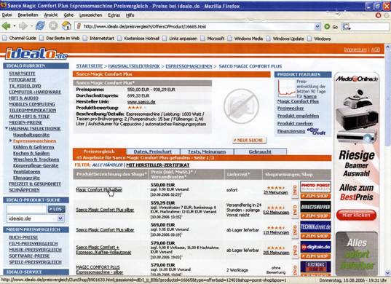The width and height of the screenshot is (391, 284).
Task: Click the price development chart thumbnail
Action: (287, 89)
